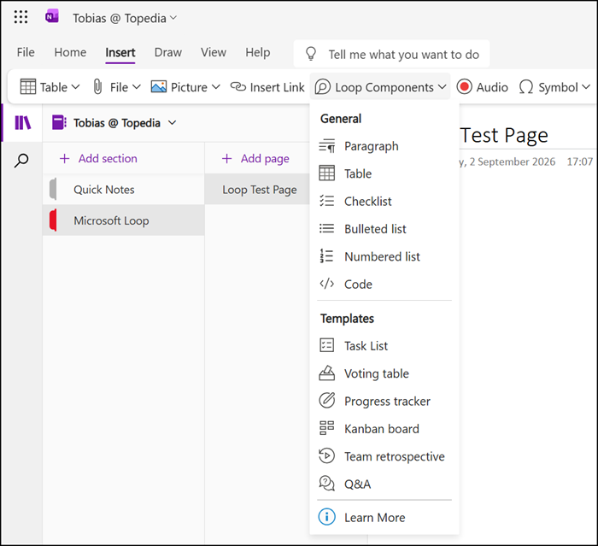
Task: Expand the Picture dropdown arrow
Action: (216, 86)
